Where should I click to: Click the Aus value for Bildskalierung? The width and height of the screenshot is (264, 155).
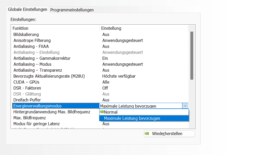tap(106, 34)
